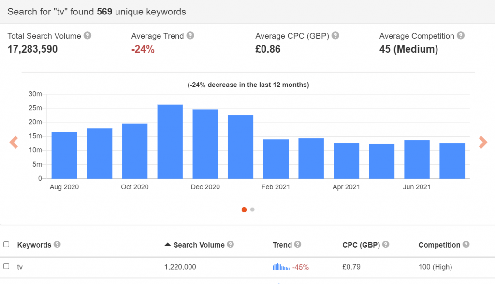This screenshot has height=284, width=495.
Task: Click help icon beside Average CPC (GBP)
Action: [x=335, y=36]
